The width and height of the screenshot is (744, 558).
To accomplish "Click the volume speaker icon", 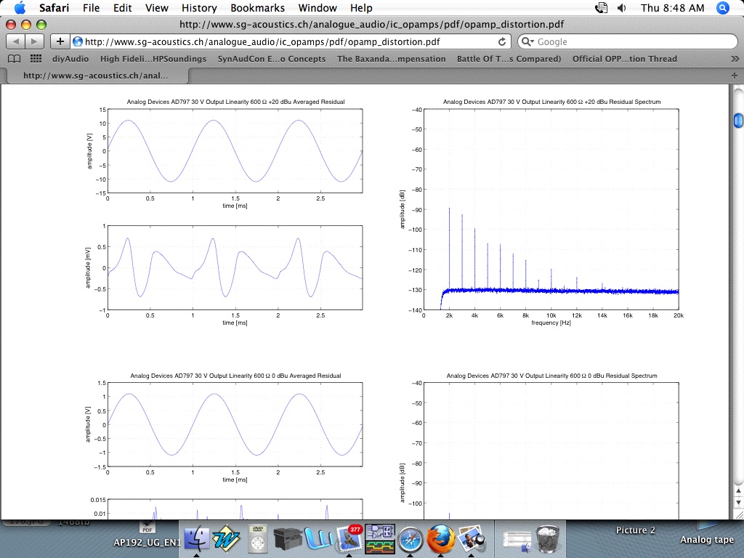I will pos(622,7).
